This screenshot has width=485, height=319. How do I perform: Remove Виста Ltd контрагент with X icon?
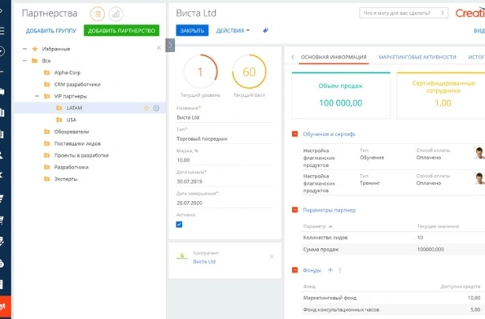click(x=272, y=257)
